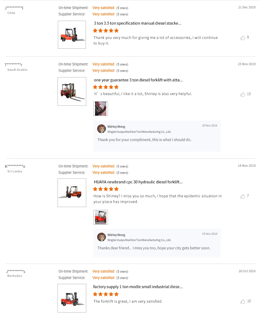Open 'factory supply 1 ton modle' product link
The width and height of the screenshot is (263, 315).
(138, 287)
